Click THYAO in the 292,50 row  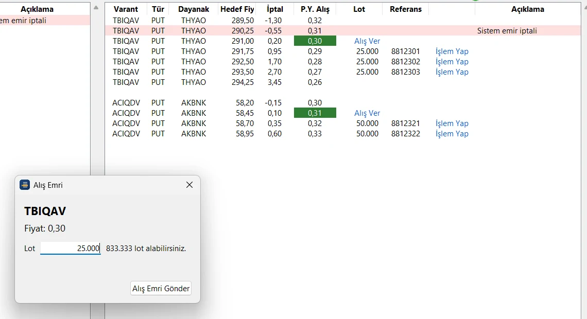pyautogui.click(x=194, y=62)
